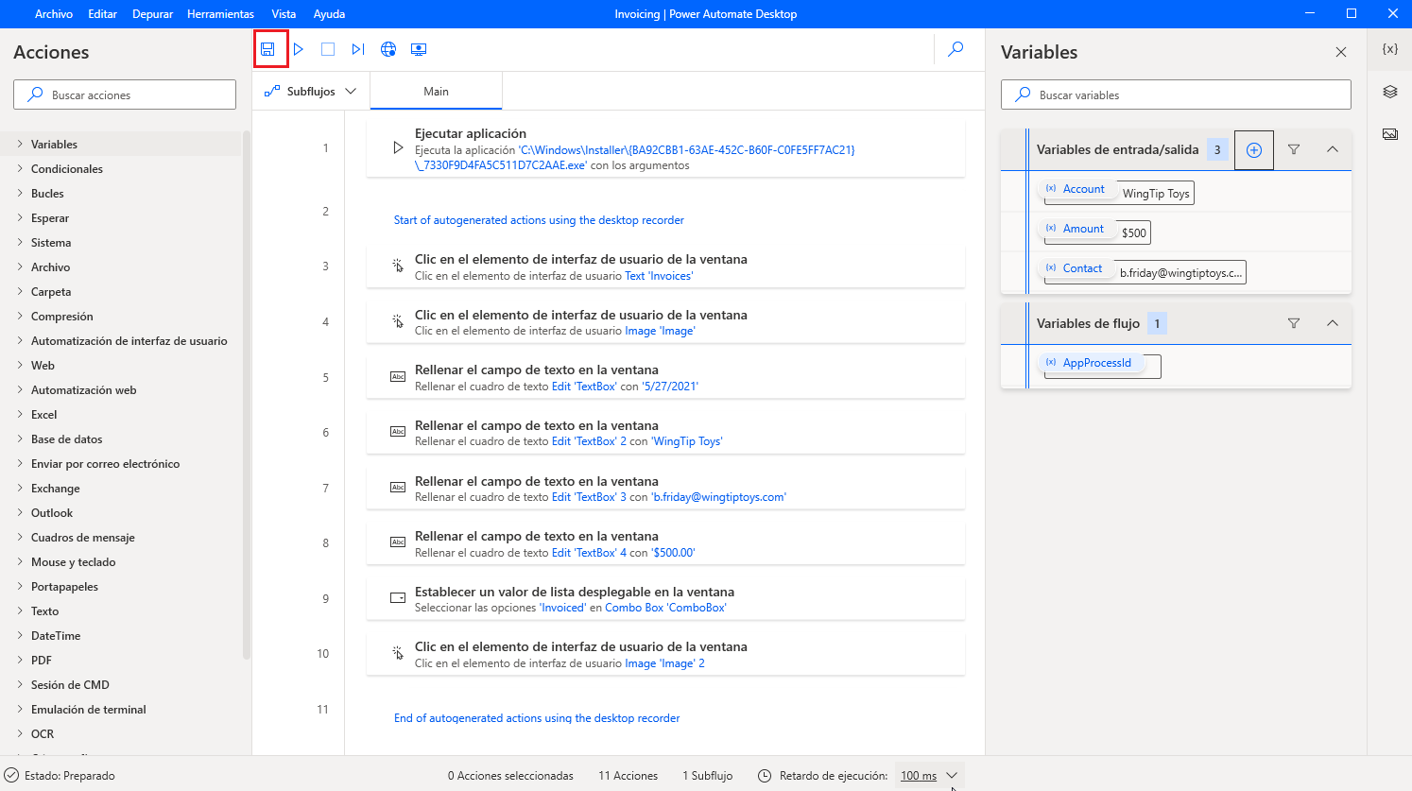The image size is (1412, 791).
Task: Click the Actions list scrollbar
Action: (247, 395)
